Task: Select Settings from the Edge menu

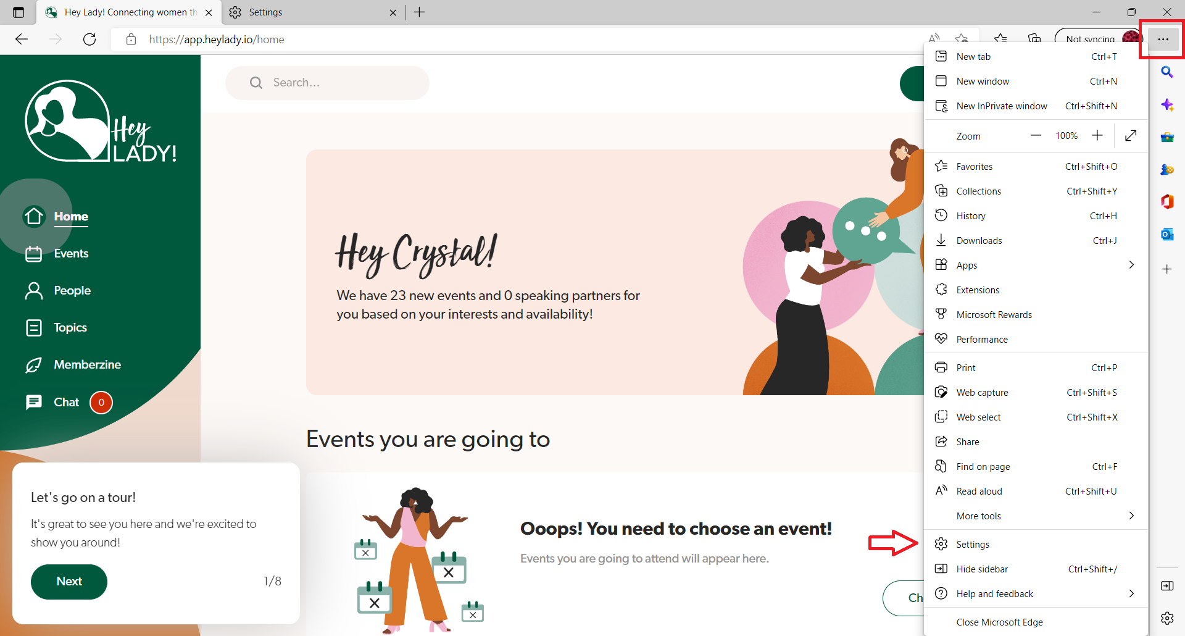Action: click(1036, 544)
